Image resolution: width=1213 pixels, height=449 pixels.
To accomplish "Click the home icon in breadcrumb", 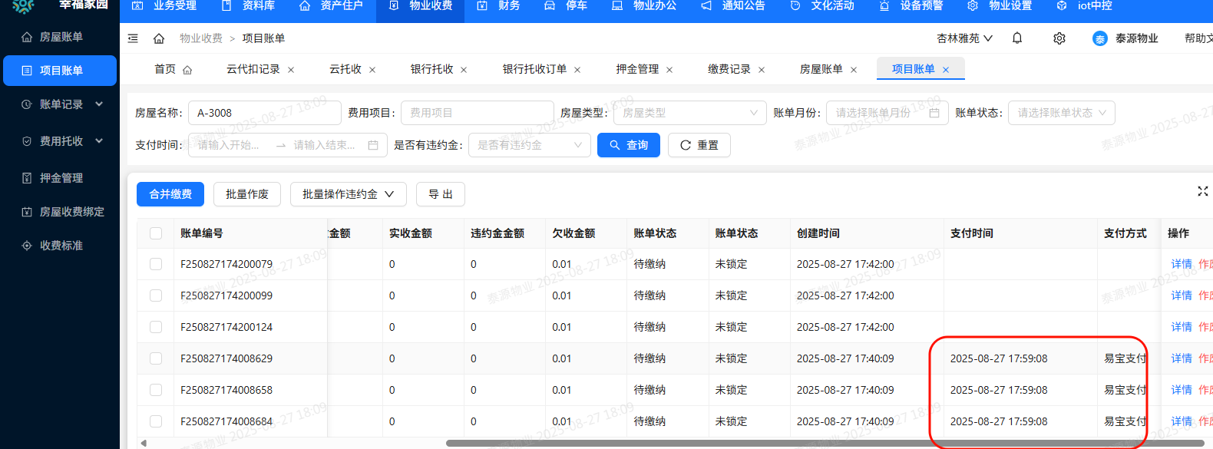I will click(x=159, y=38).
